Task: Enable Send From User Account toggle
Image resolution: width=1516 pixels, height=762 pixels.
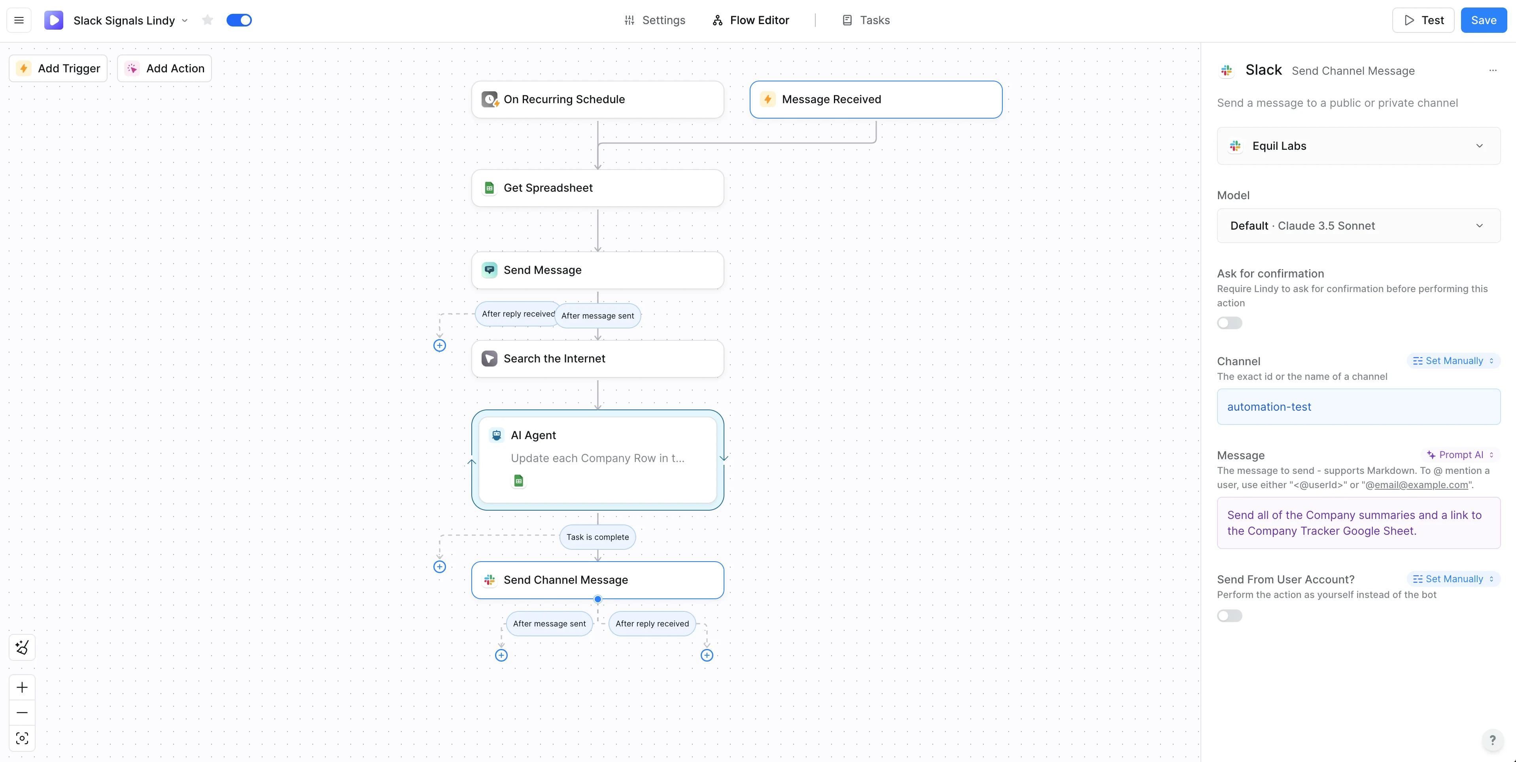Action: 1229,616
